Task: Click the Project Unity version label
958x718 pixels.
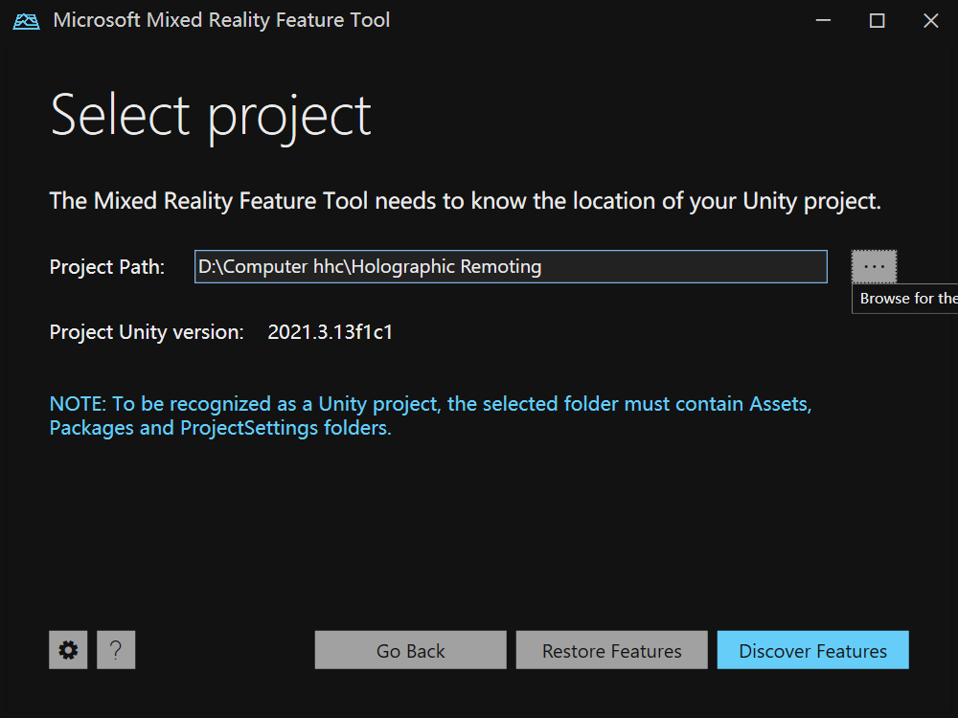Action: tap(147, 332)
